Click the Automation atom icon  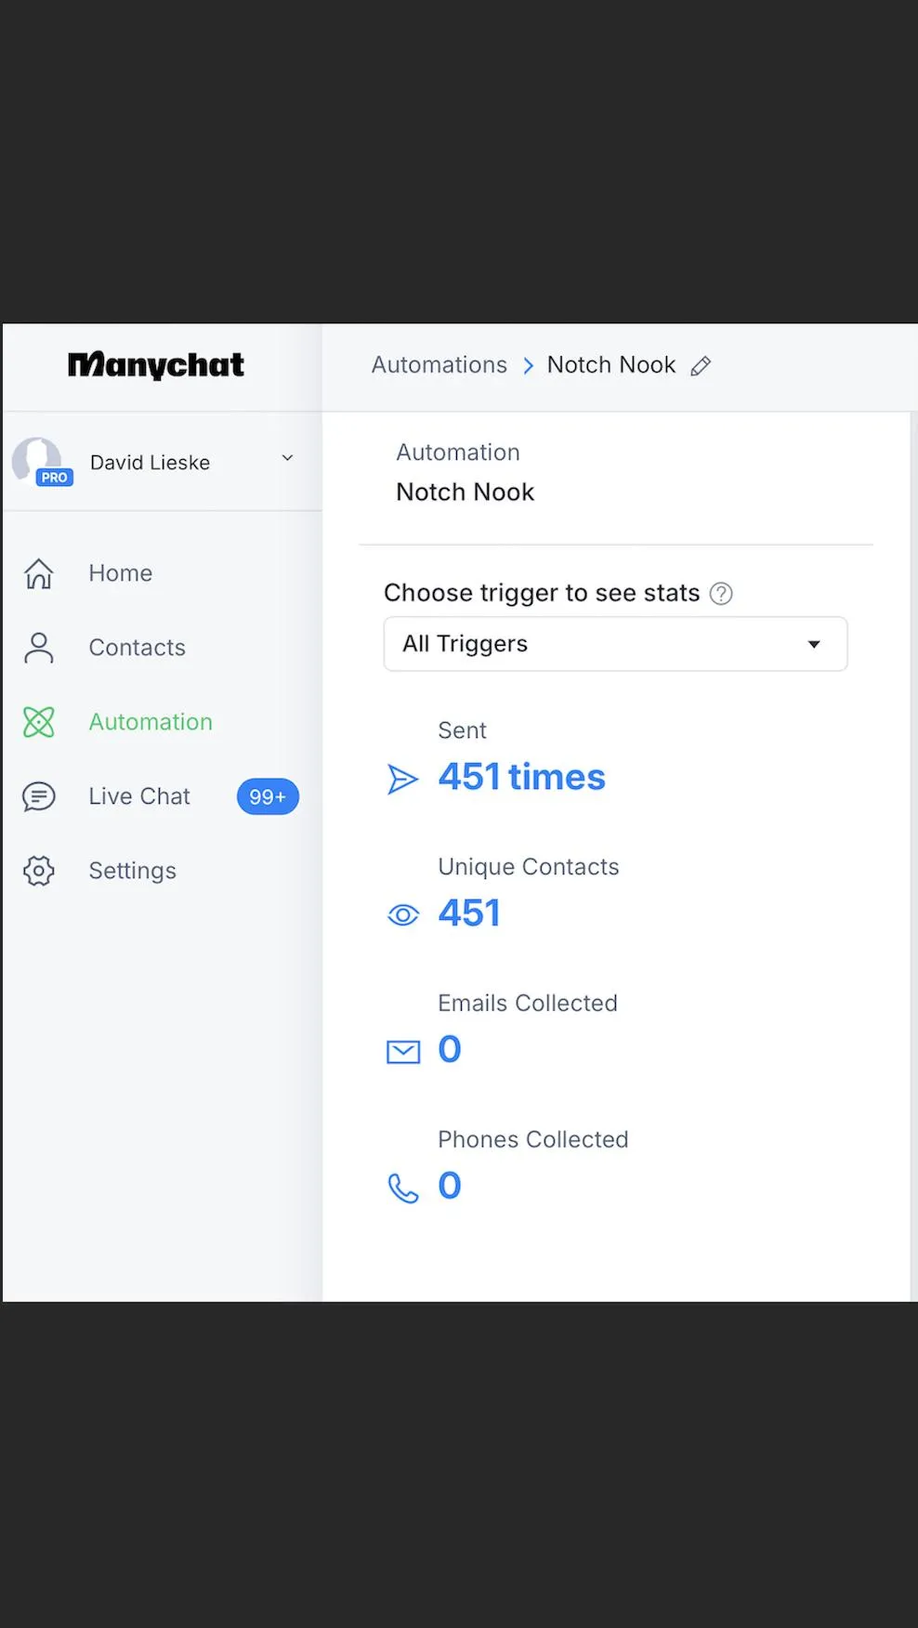pyautogui.click(x=39, y=722)
